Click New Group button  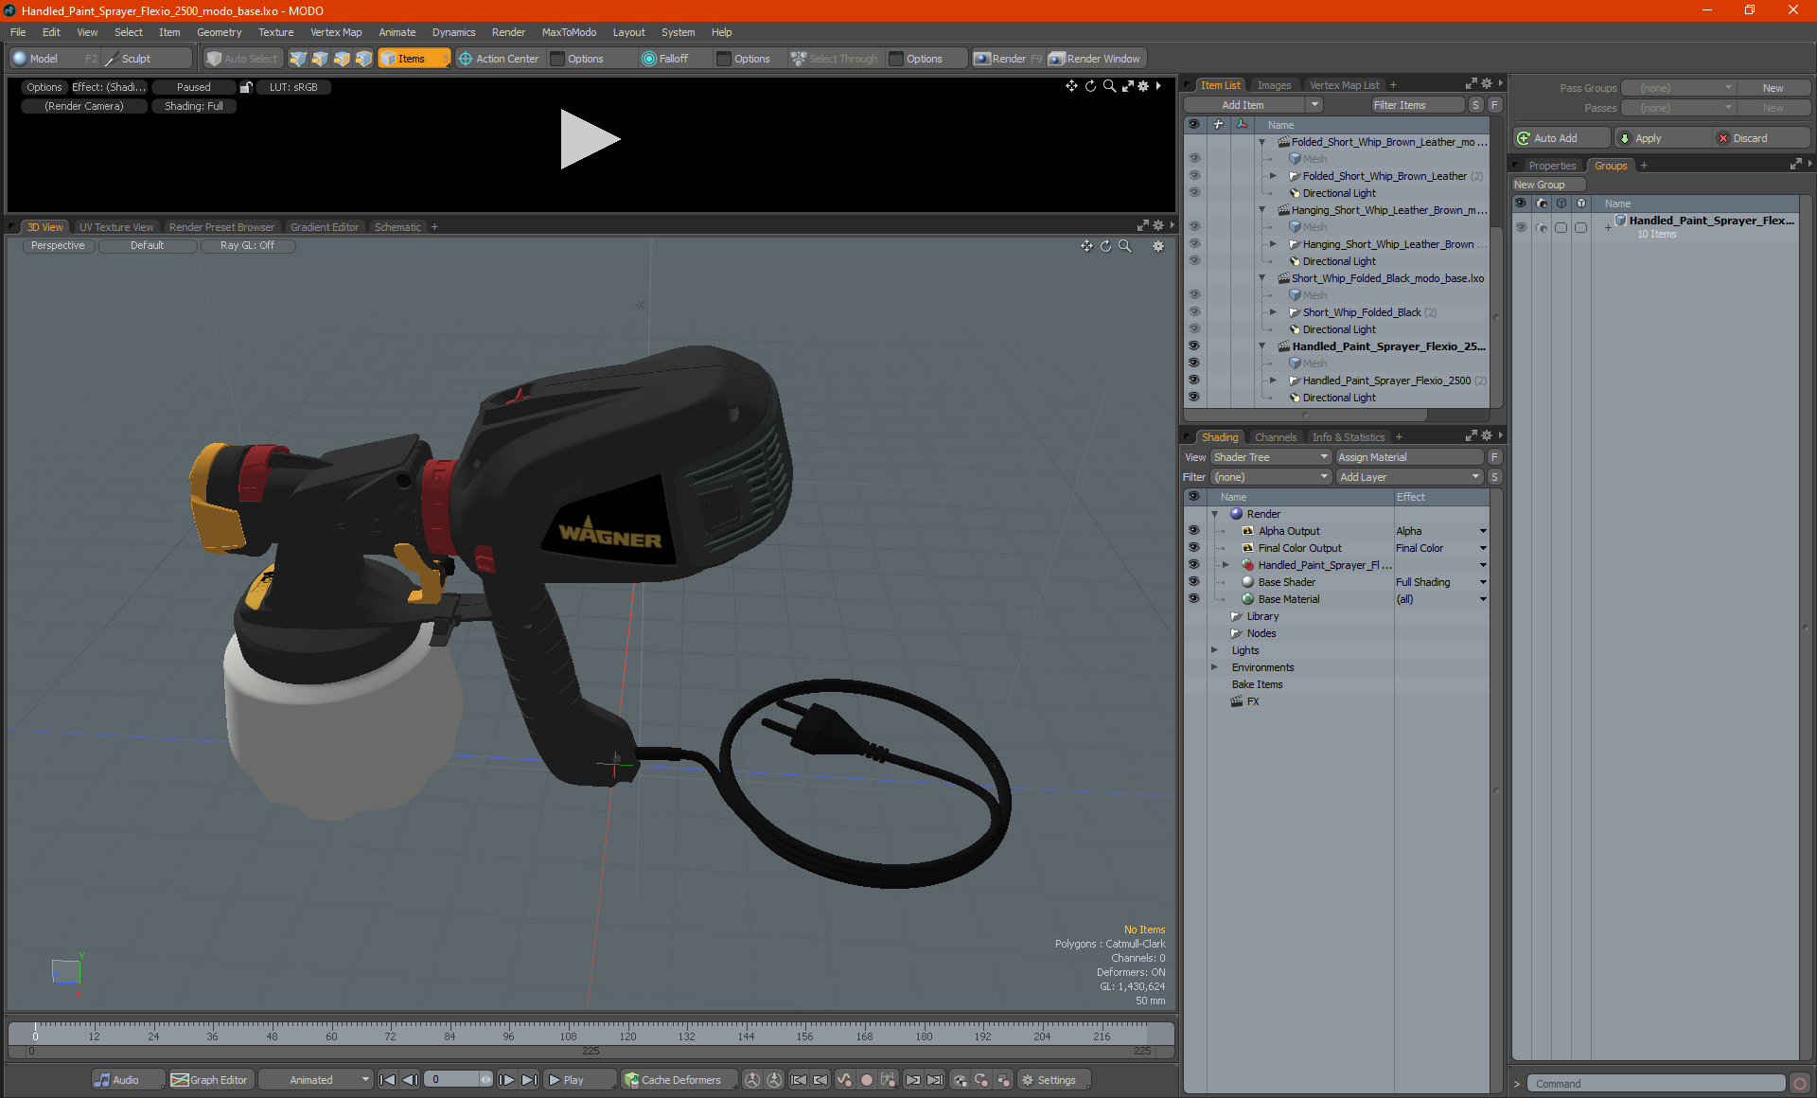point(1548,185)
